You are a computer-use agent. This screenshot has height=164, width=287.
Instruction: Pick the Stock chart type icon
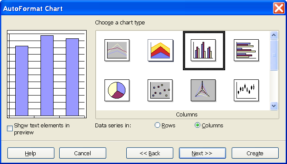coord(246,90)
